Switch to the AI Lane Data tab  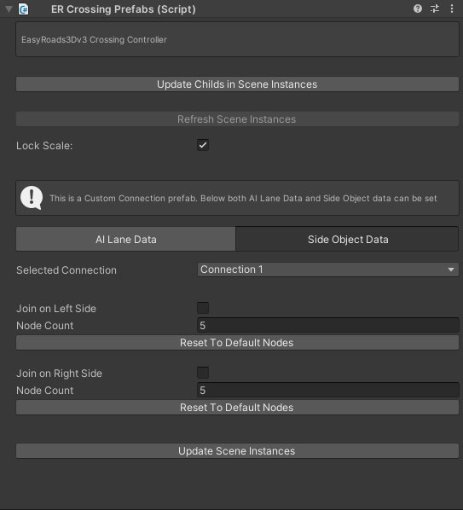[126, 240]
